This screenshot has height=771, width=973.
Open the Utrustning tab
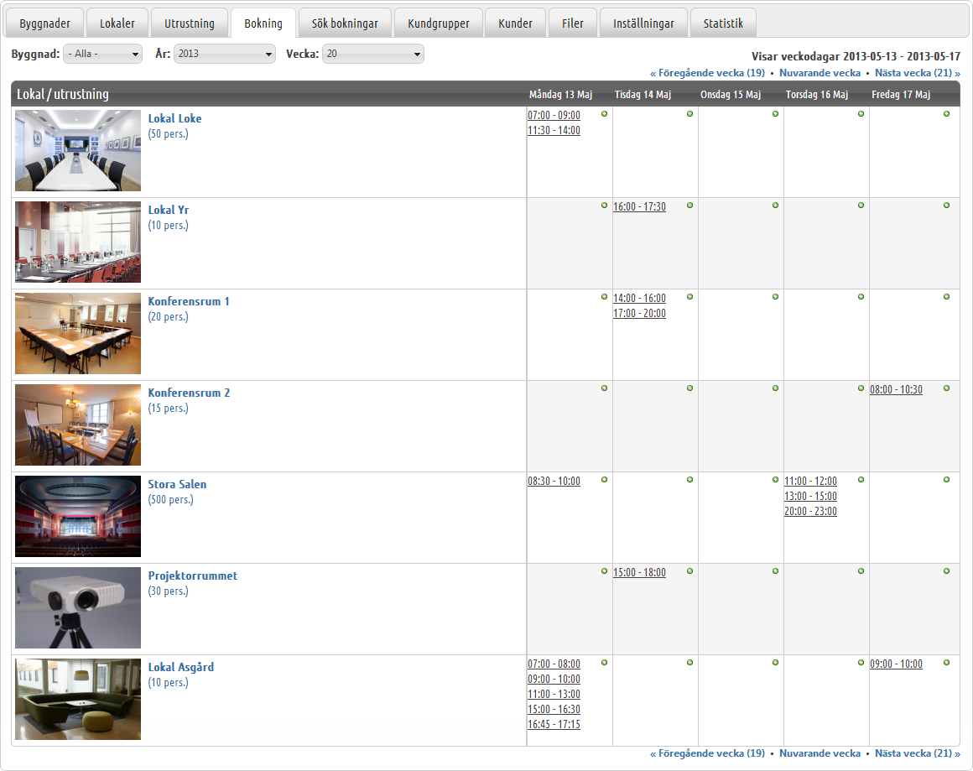[x=190, y=23]
